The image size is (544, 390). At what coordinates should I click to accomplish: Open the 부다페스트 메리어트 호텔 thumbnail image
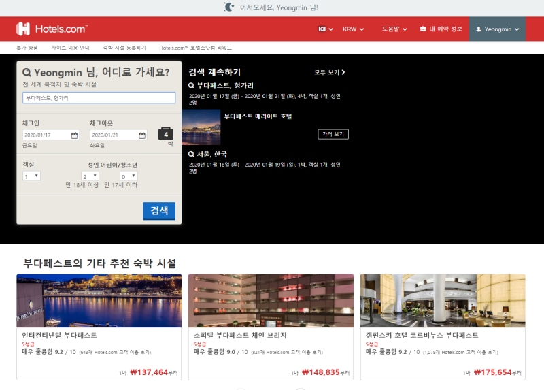point(201,127)
